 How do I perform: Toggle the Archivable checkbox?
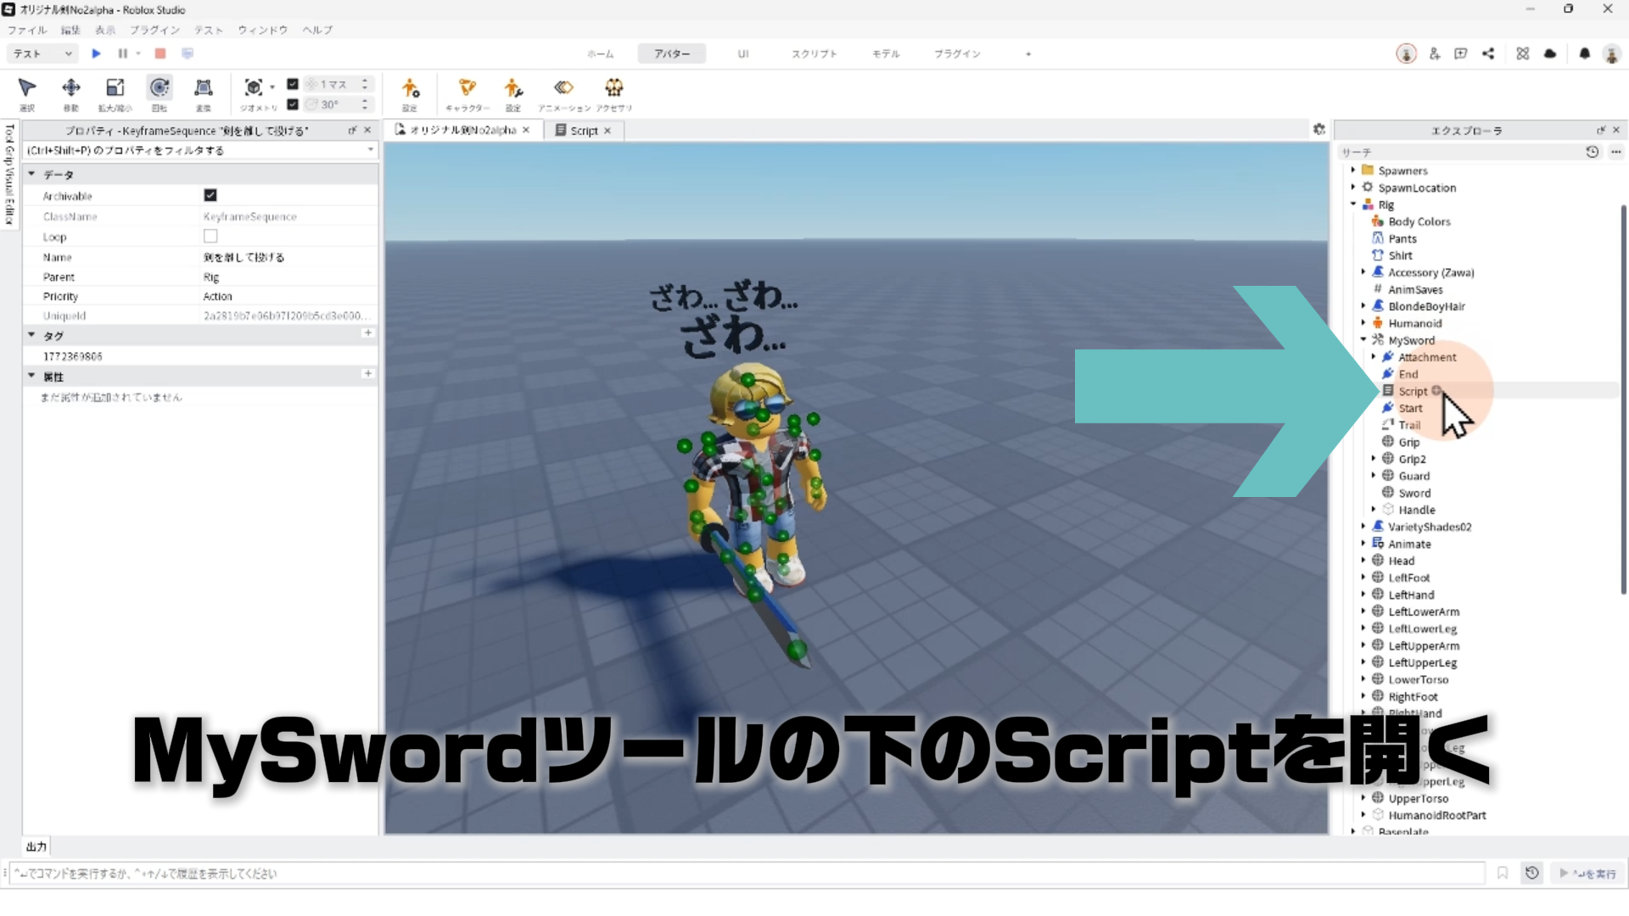[210, 195]
